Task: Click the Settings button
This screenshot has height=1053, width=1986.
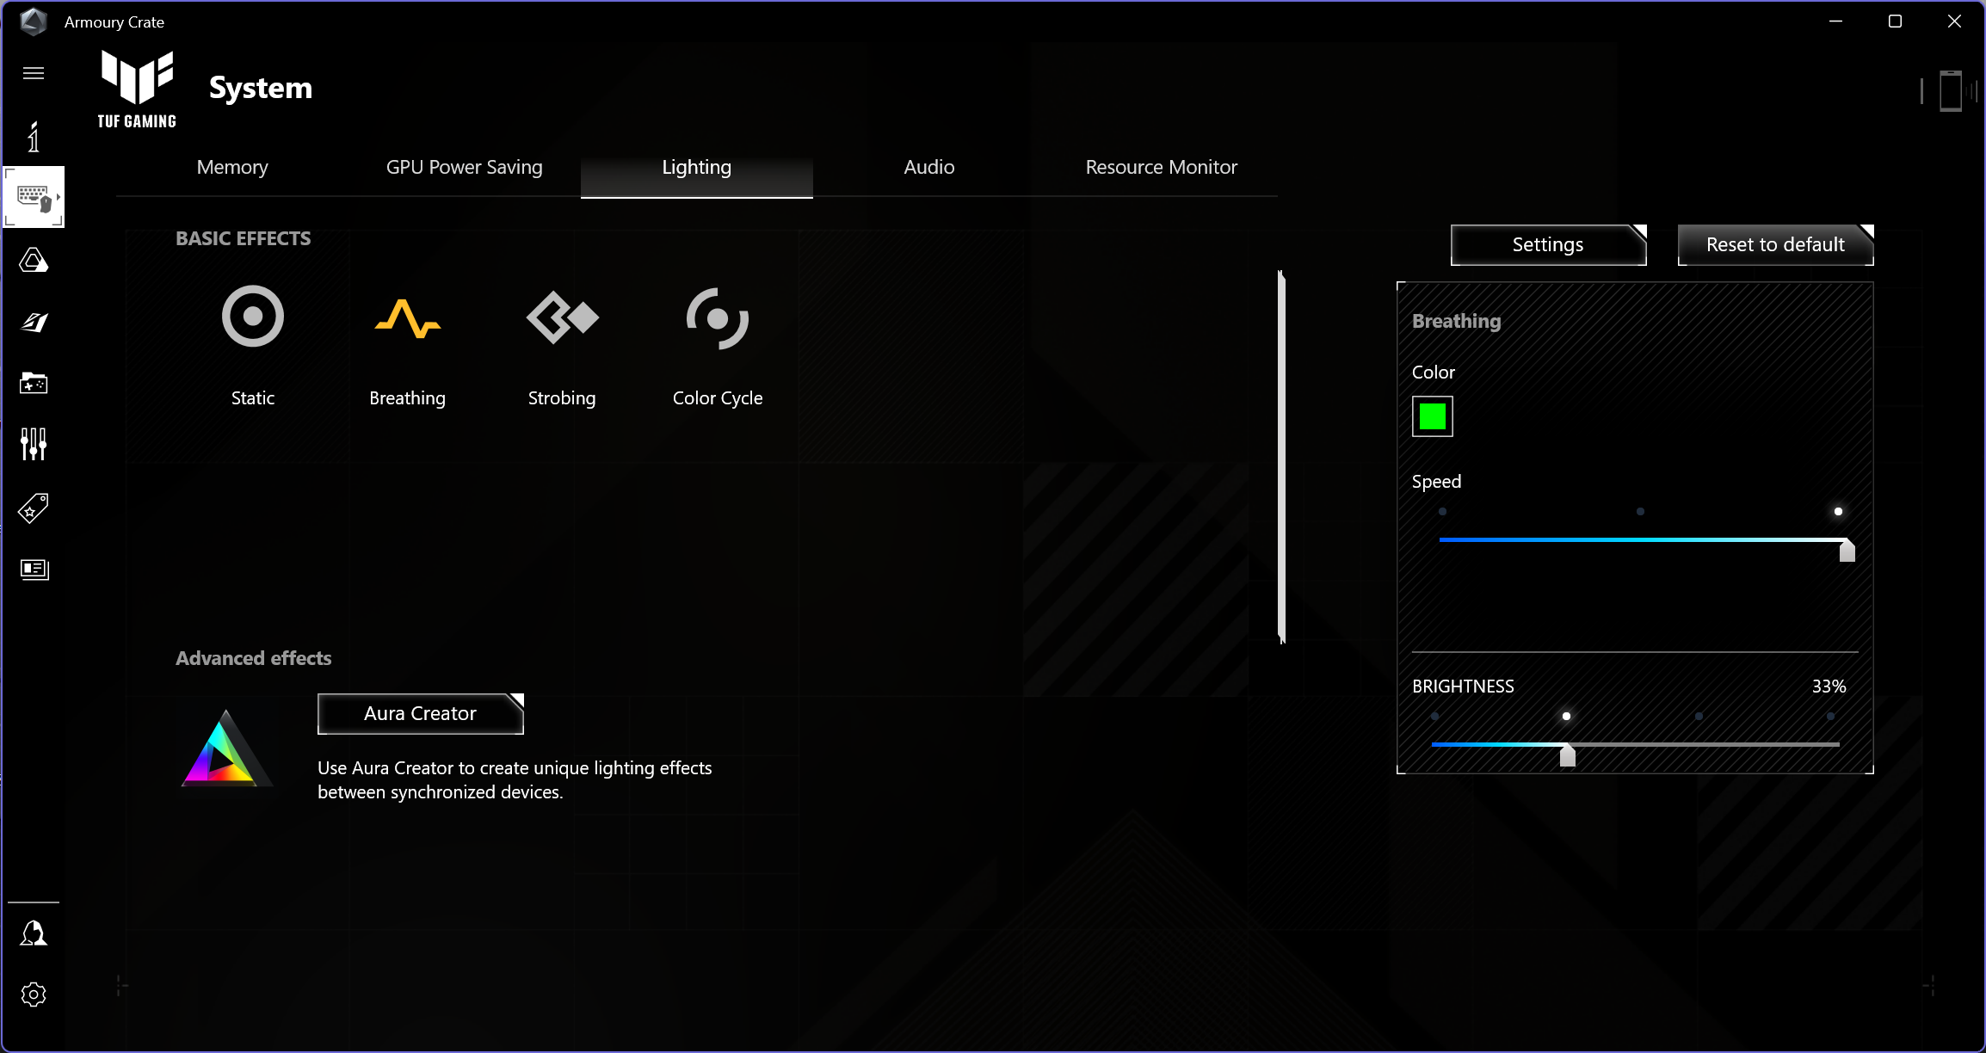Action: pos(1547,245)
